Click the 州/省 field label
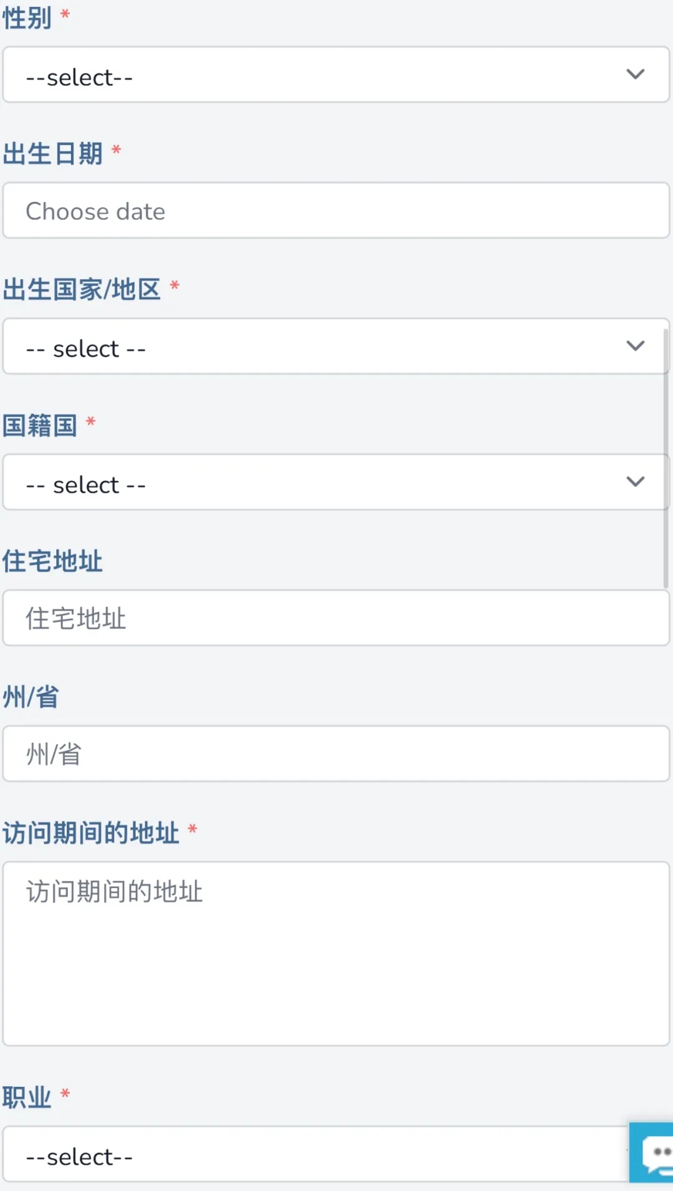 31,697
